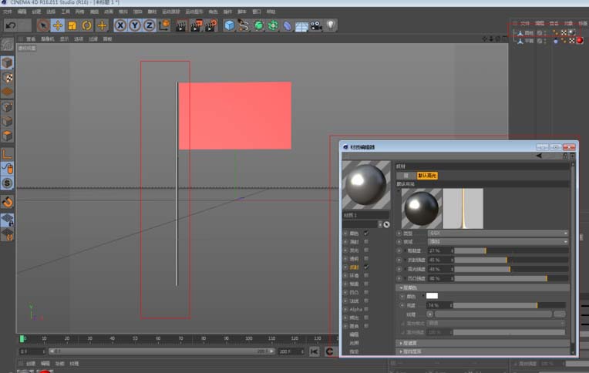Click the light bulb object icon
The width and height of the screenshot is (589, 373).
(x=331, y=25)
